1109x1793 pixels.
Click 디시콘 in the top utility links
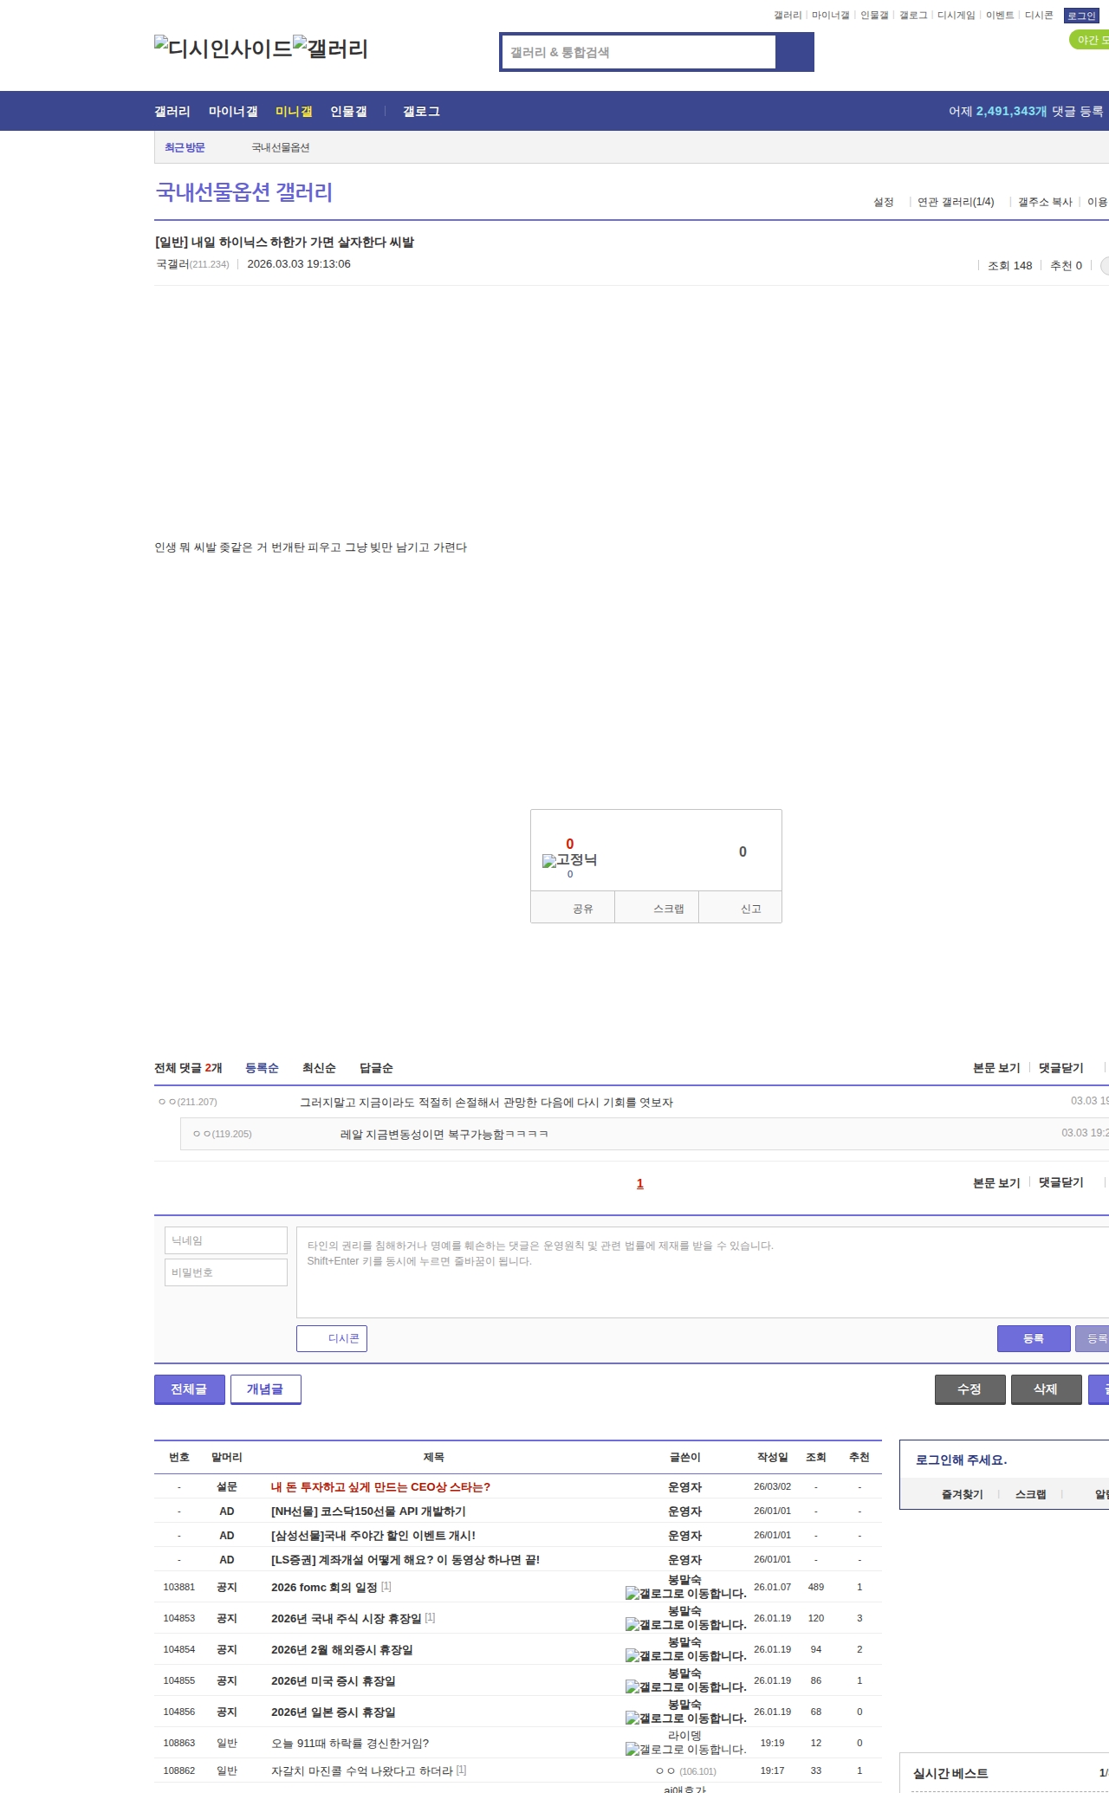pos(1039,16)
